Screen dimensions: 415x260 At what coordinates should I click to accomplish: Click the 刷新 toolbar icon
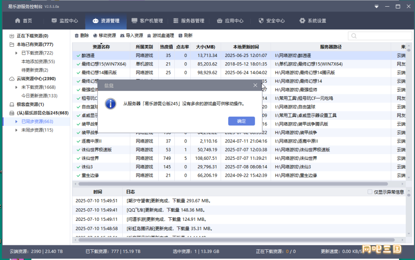pyautogui.click(x=180, y=36)
